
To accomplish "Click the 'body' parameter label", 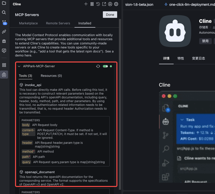I will (x=26, y=125).
